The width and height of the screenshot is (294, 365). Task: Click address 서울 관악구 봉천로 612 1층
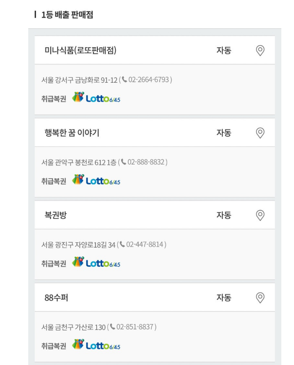79,162
